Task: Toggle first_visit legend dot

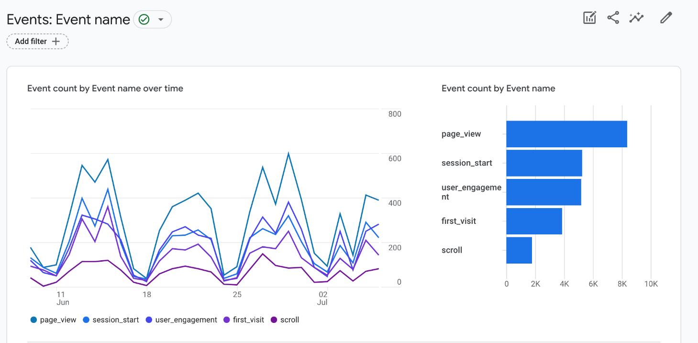Action: [x=226, y=320]
